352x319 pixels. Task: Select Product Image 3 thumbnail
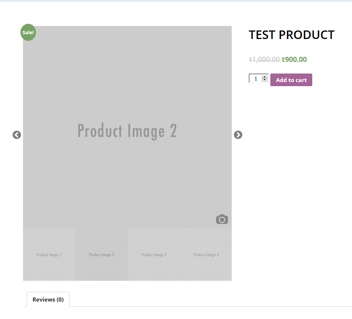pyautogui.click(x=154, y=255)
